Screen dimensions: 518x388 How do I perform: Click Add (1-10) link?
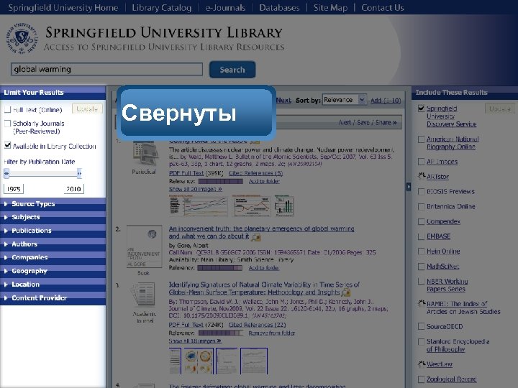click(386, 101)
